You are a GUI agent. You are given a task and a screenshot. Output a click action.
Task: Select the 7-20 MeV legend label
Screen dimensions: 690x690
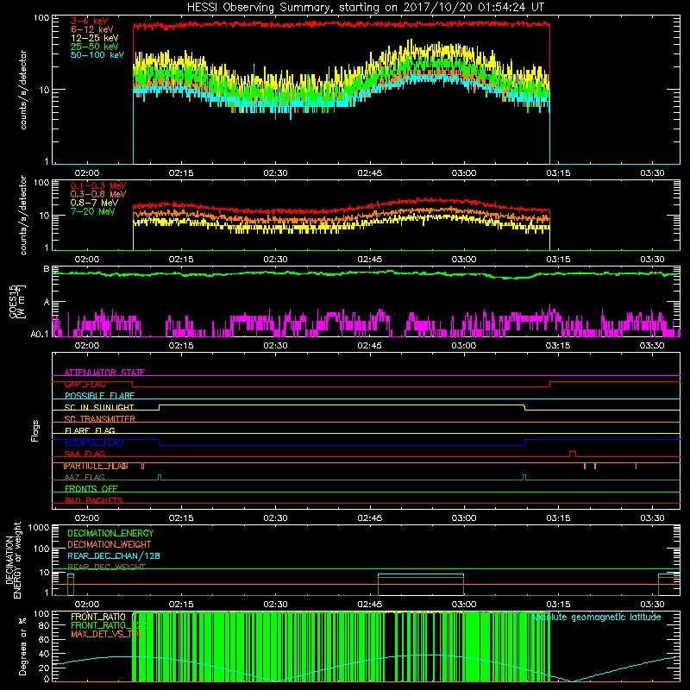tap(93, 211)
